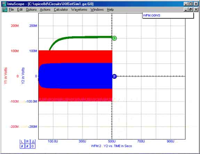Click the L cursor button
The height and width of the screenshot is (154, 200).
coord(22,141)
